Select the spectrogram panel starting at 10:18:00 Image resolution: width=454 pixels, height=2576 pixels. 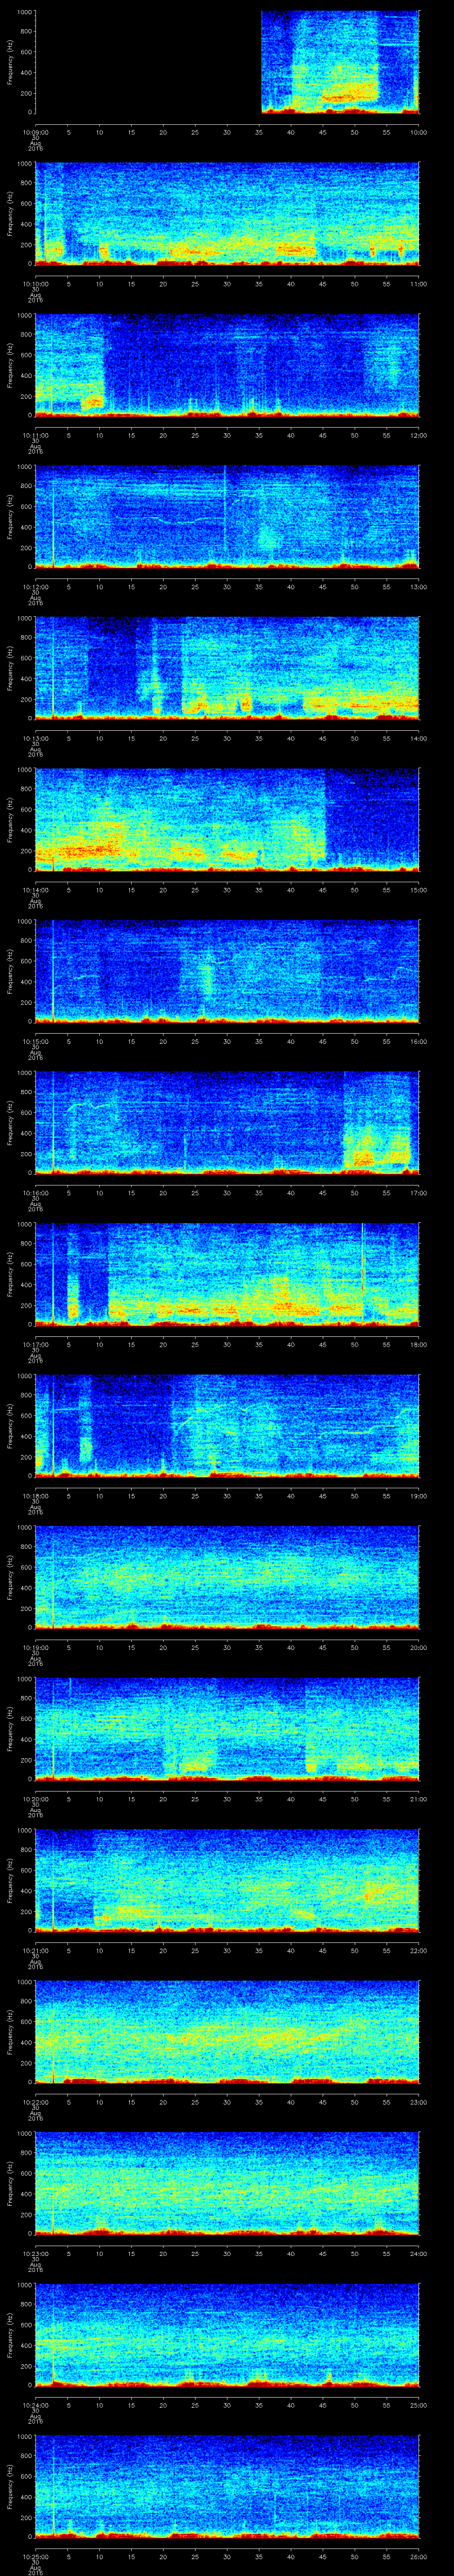tap(227, 1425)
